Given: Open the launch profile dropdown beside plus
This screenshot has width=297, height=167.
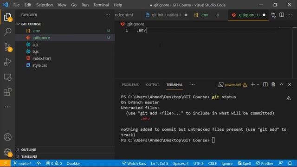Looking at the screenshot, I should [258, 84].
